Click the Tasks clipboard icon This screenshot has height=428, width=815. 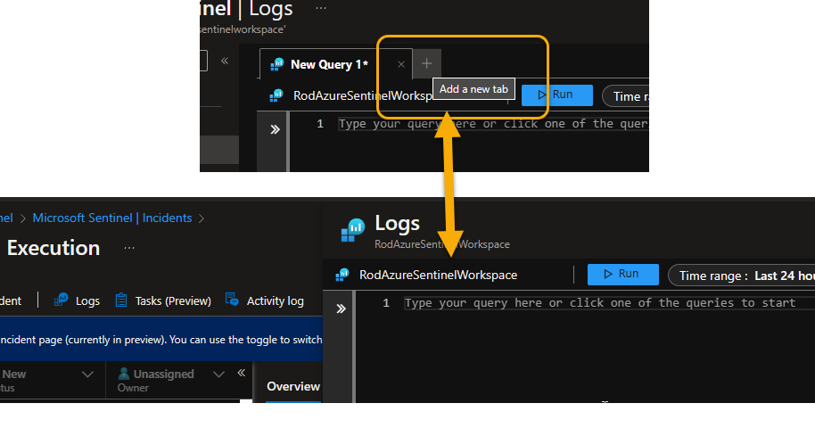pos(120,300)
